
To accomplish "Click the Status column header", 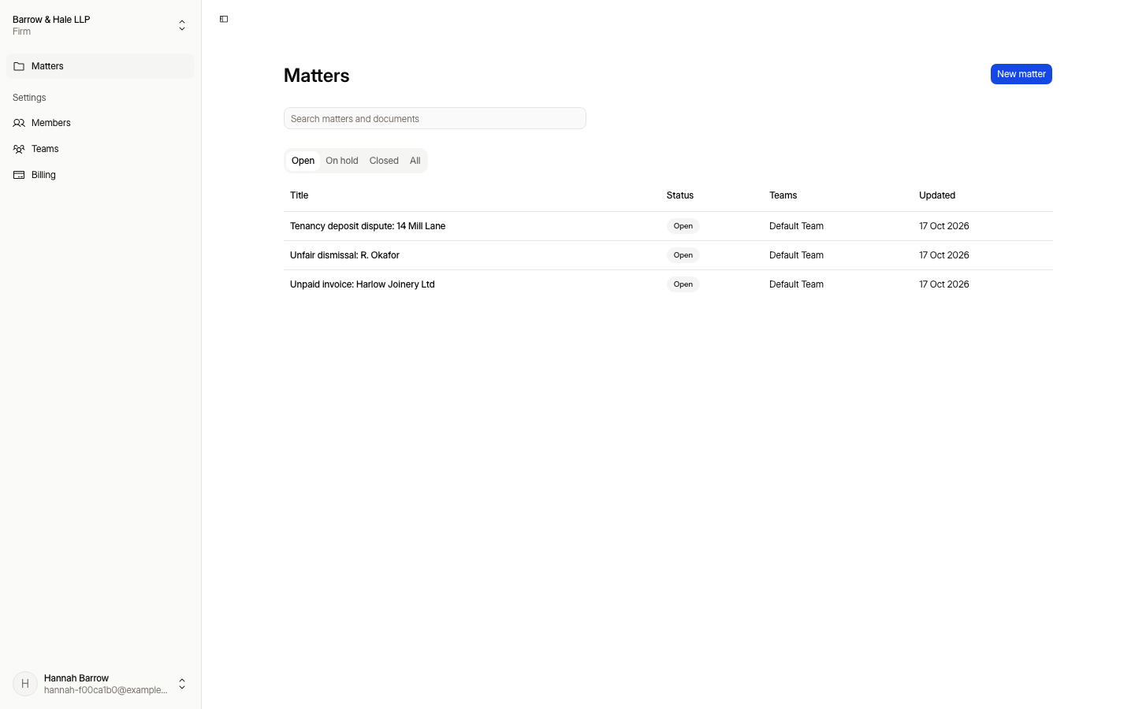I will (x=680, y=195).
